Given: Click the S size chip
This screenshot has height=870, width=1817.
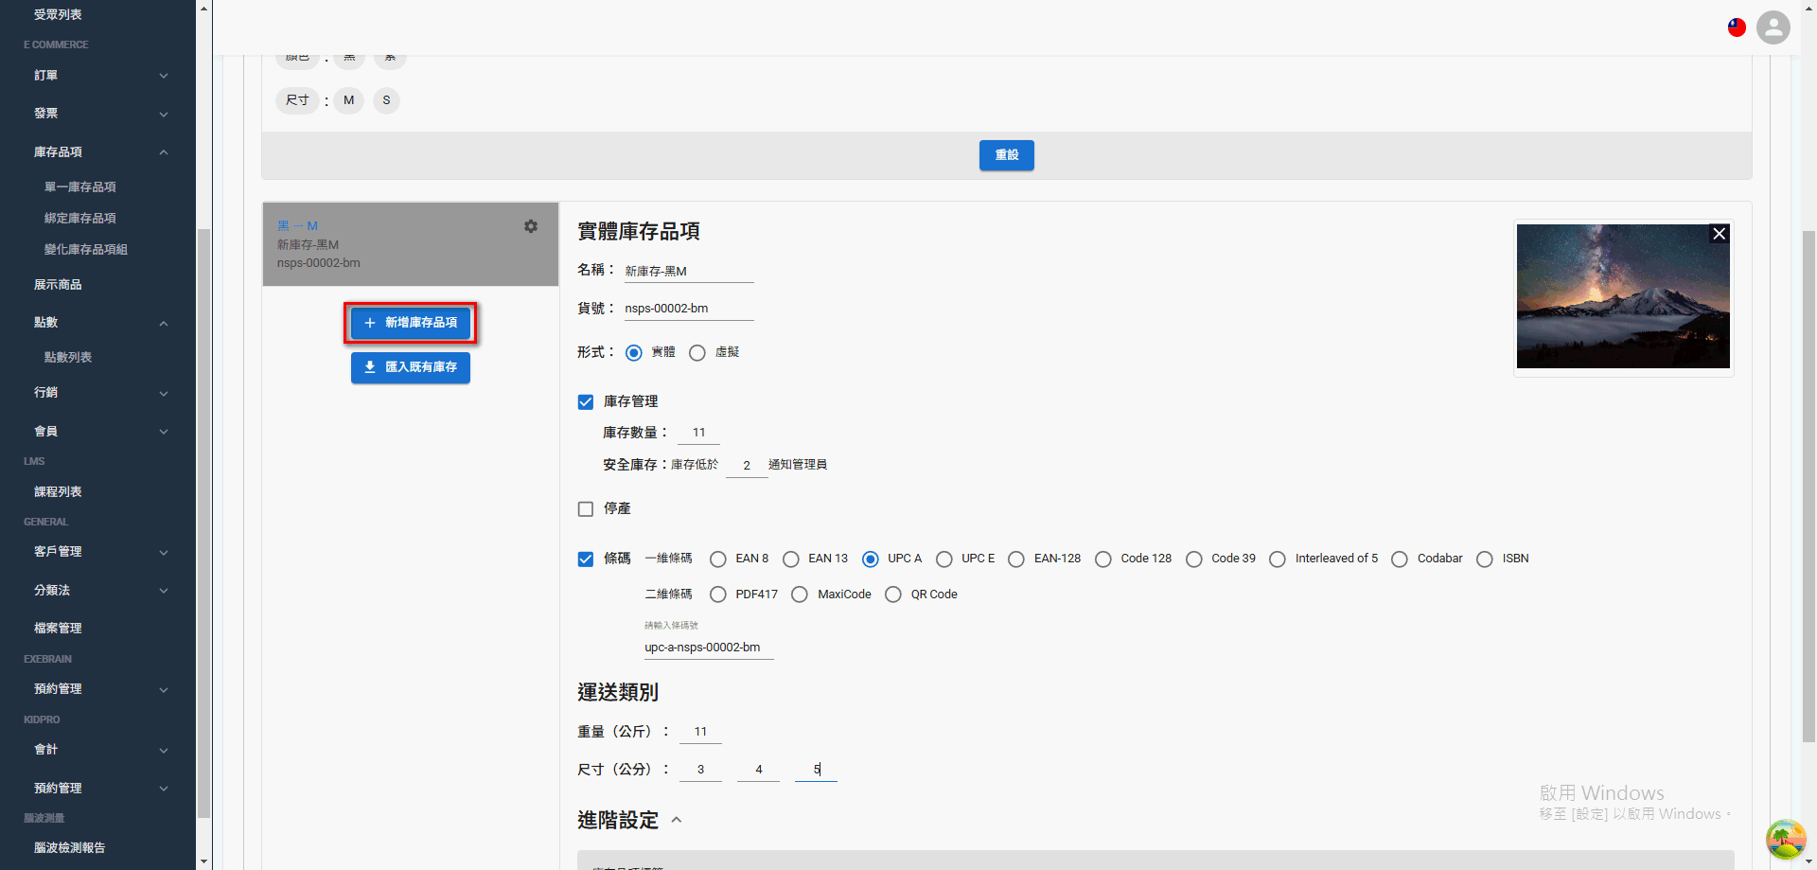Looking at the screenshot, I should [x=386, y=100].
